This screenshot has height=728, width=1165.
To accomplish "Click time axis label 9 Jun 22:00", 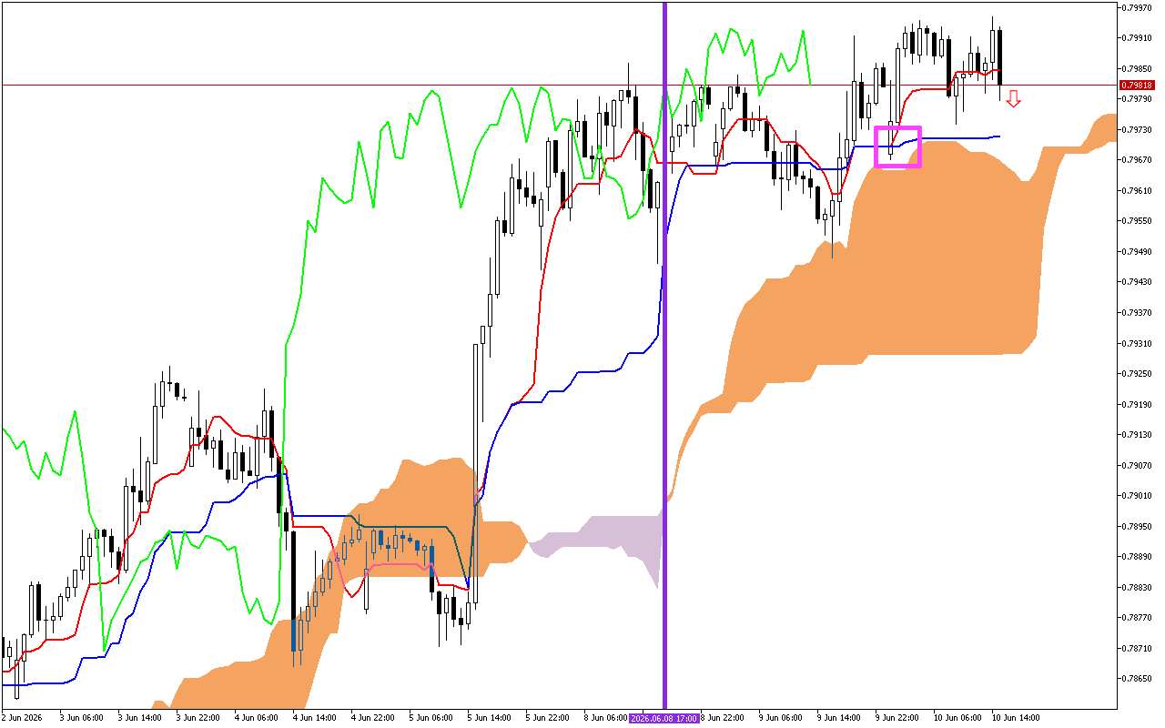I will click(897, 718).
